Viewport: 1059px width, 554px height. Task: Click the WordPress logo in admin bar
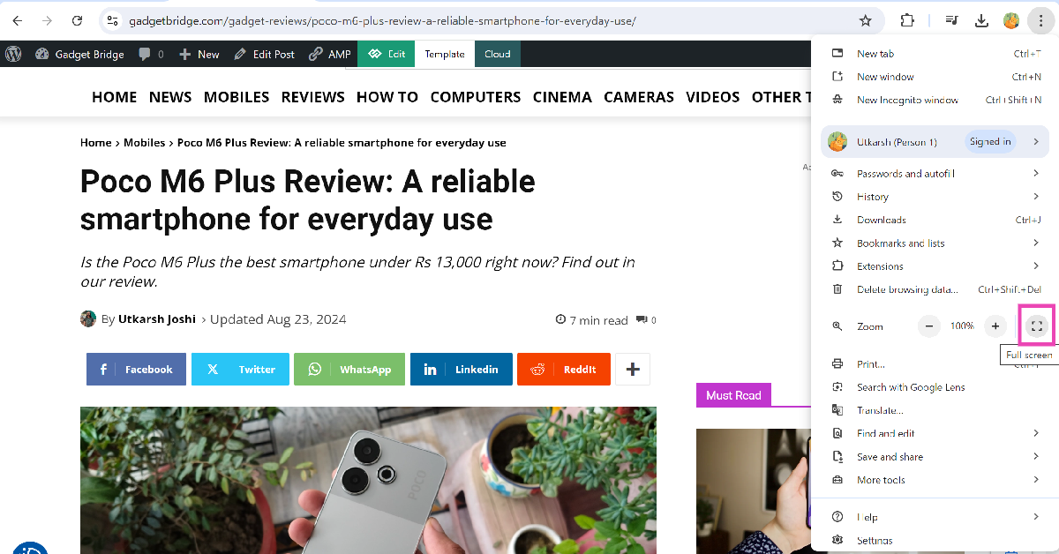[x=13, y=54]
